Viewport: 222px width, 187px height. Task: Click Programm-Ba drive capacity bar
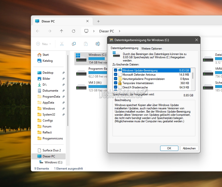coord(98,72)
